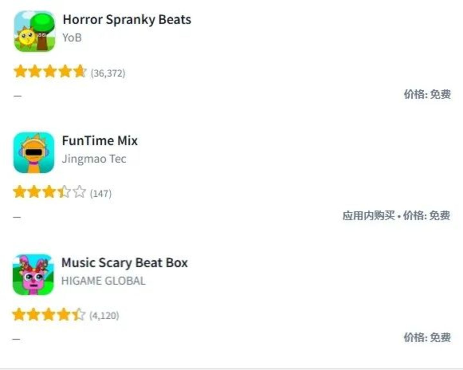This screenshot has height=370, width=463.
Task: Open the Horror Spranky Beats app icon
Action: [34, 31]
